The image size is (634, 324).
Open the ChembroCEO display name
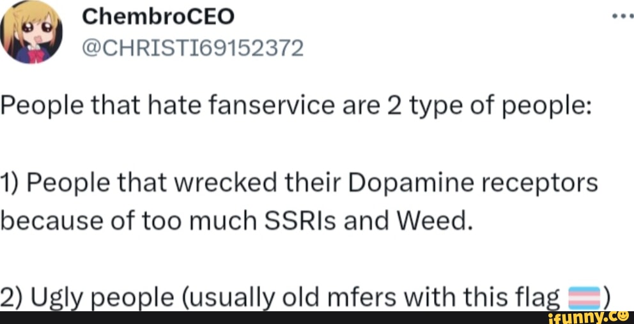[158, 18]
